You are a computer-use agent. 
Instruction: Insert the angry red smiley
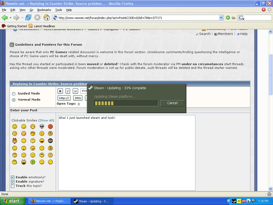pyautogui.click(x=50, y=126)
